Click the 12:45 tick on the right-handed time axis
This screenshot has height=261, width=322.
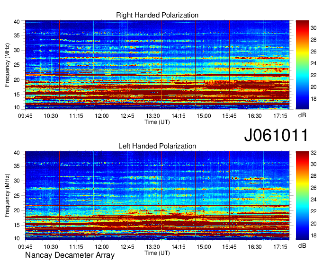(x=127, y=116)
